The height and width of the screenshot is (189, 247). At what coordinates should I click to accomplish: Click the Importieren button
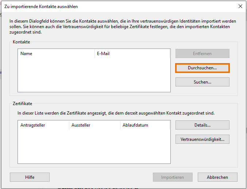tap(173, 177)
